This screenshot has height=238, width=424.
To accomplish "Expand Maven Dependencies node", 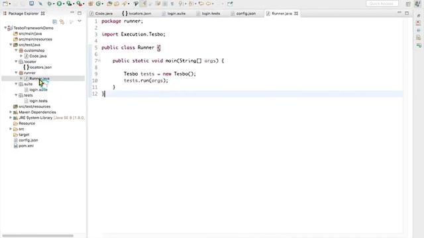I will (11, 112).
